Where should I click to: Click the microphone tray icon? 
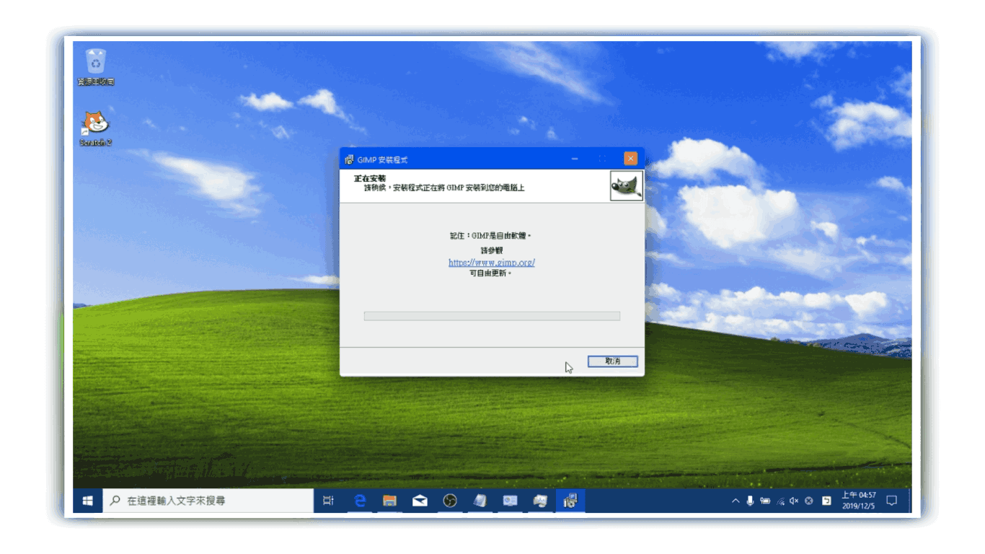point(750,501)
